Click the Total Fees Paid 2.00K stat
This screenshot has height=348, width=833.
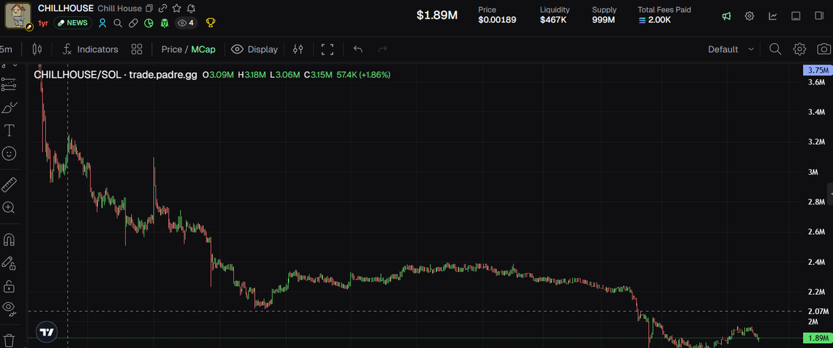click(x=664, y=15)
